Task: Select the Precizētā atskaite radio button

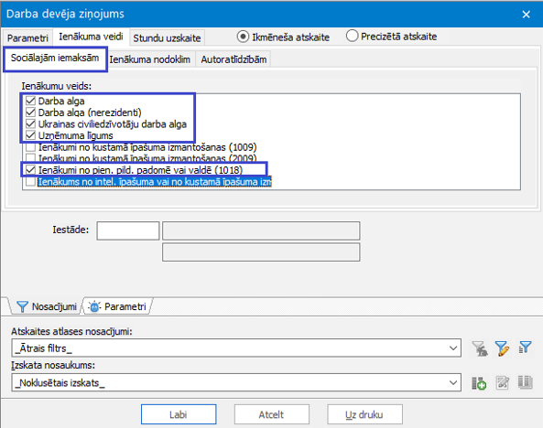Action: tap(352, 36)
